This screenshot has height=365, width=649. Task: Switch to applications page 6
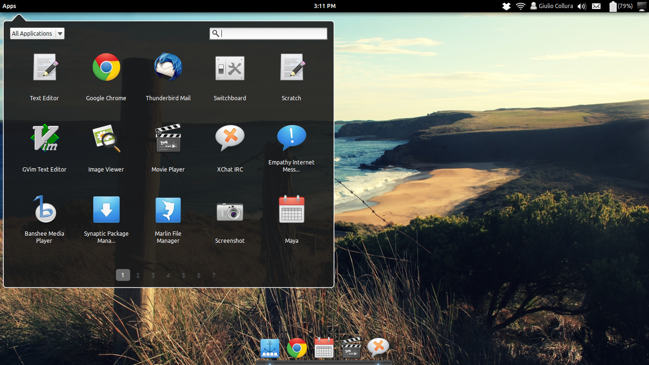point(199,275)
